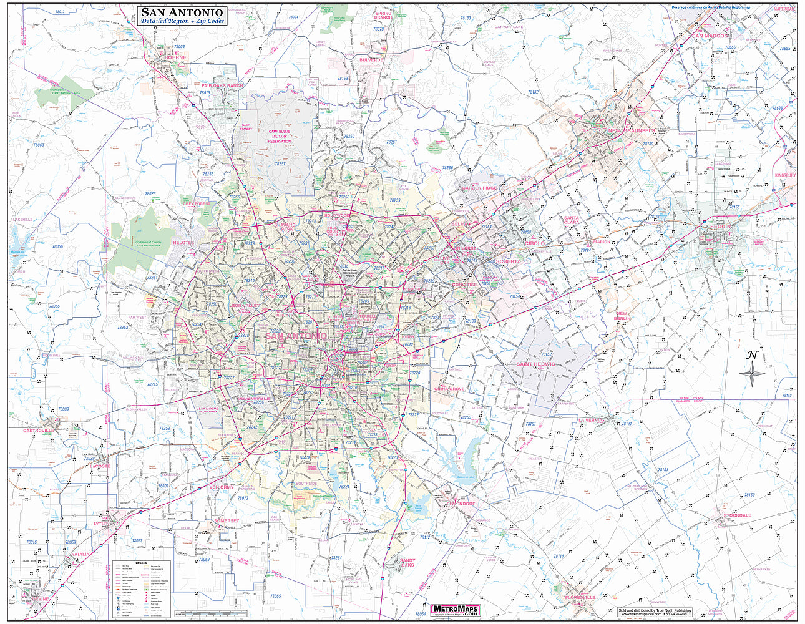
Task: Click zip code 78114
Action: 558,555
